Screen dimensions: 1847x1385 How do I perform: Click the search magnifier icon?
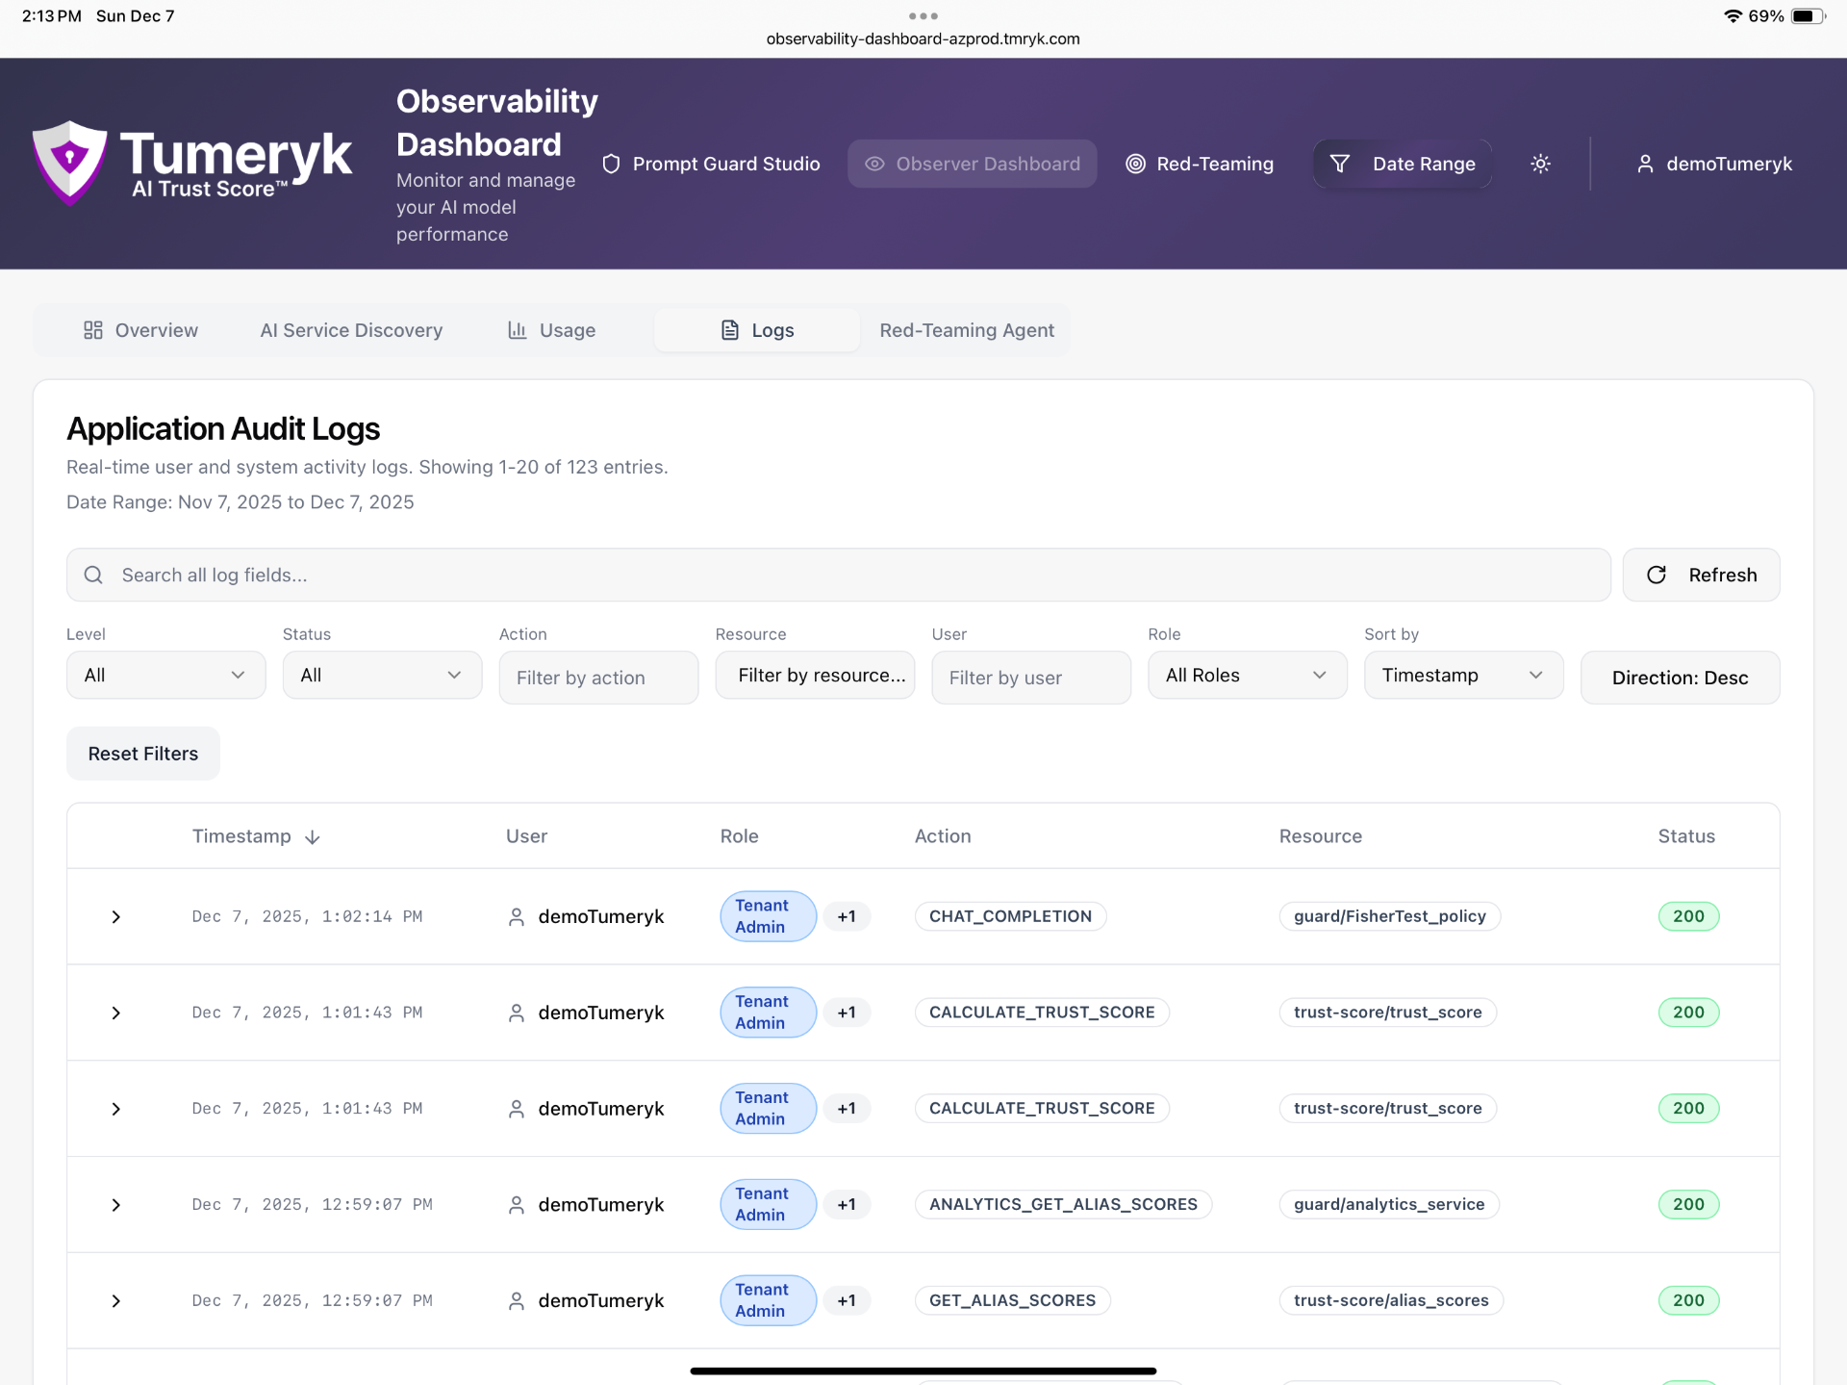click(93, 575)
